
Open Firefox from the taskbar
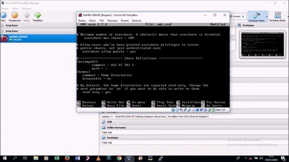click(67, 158)
